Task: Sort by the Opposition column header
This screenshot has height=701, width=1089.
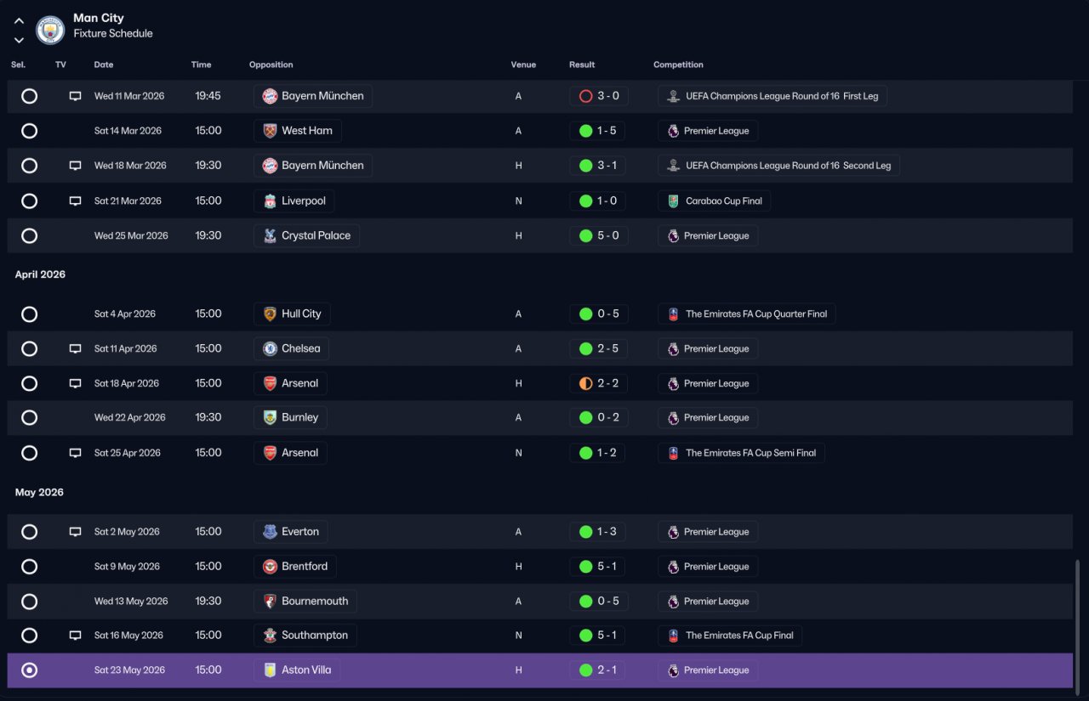Action: point(271,65)
